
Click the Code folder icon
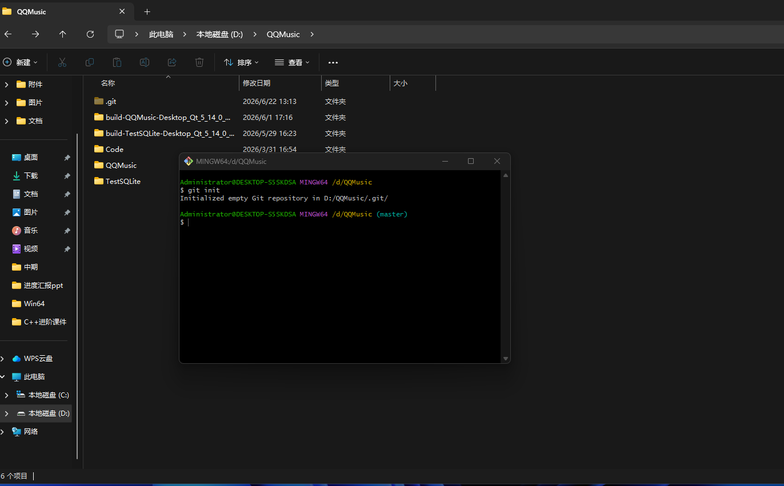(x=99, y=149)
